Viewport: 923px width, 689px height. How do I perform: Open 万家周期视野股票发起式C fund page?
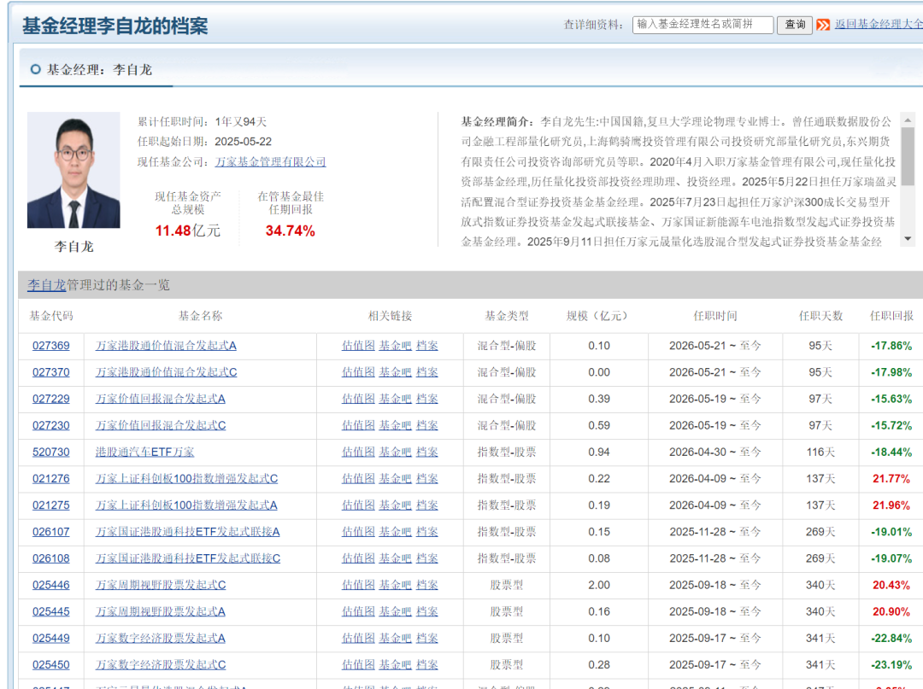tap(160, 585)
